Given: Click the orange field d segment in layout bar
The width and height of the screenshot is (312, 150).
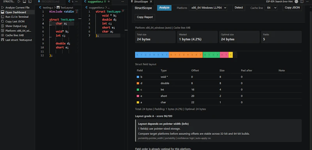Looking at the screenshot, I should (x=186, y=55).
